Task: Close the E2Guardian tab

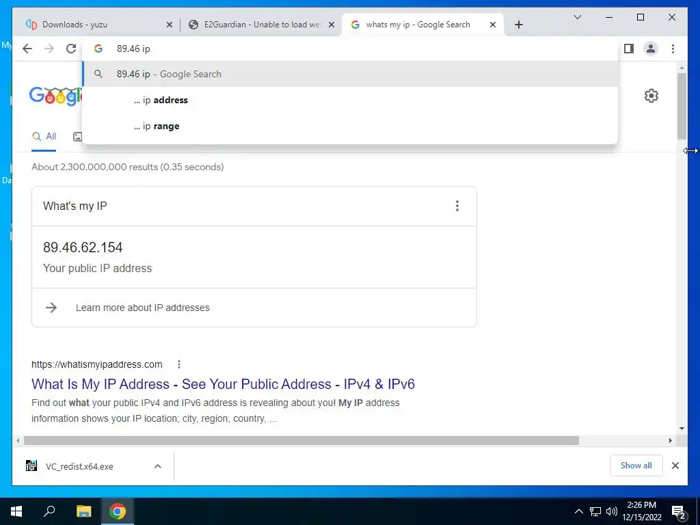Action: pos(332,25)
